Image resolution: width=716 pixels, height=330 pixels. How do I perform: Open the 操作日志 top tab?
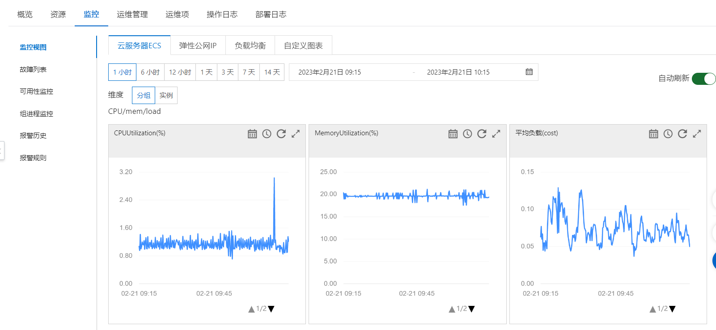(x=222, y=14)
